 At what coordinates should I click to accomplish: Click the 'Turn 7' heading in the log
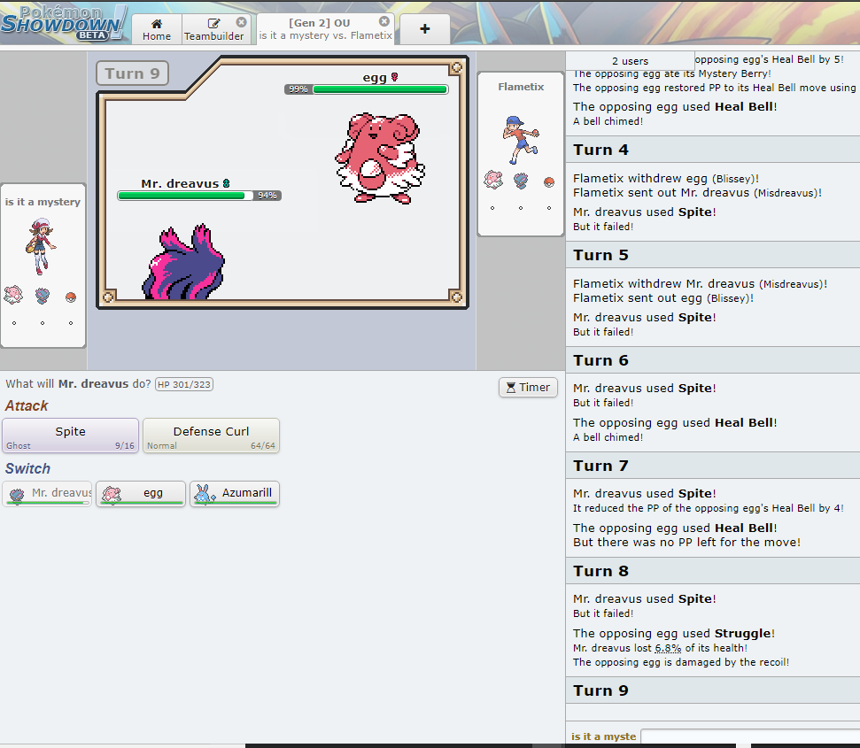click(600, 466)
